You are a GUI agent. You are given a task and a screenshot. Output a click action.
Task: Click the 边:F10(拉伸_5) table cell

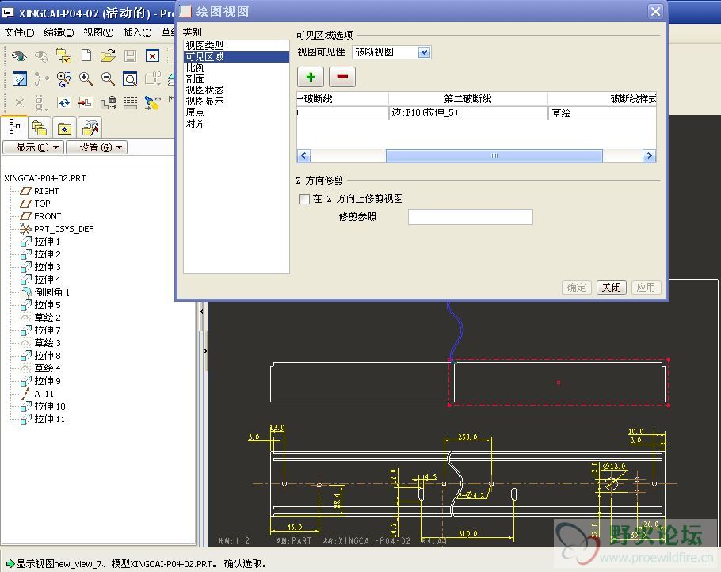[x=468, y=113]
